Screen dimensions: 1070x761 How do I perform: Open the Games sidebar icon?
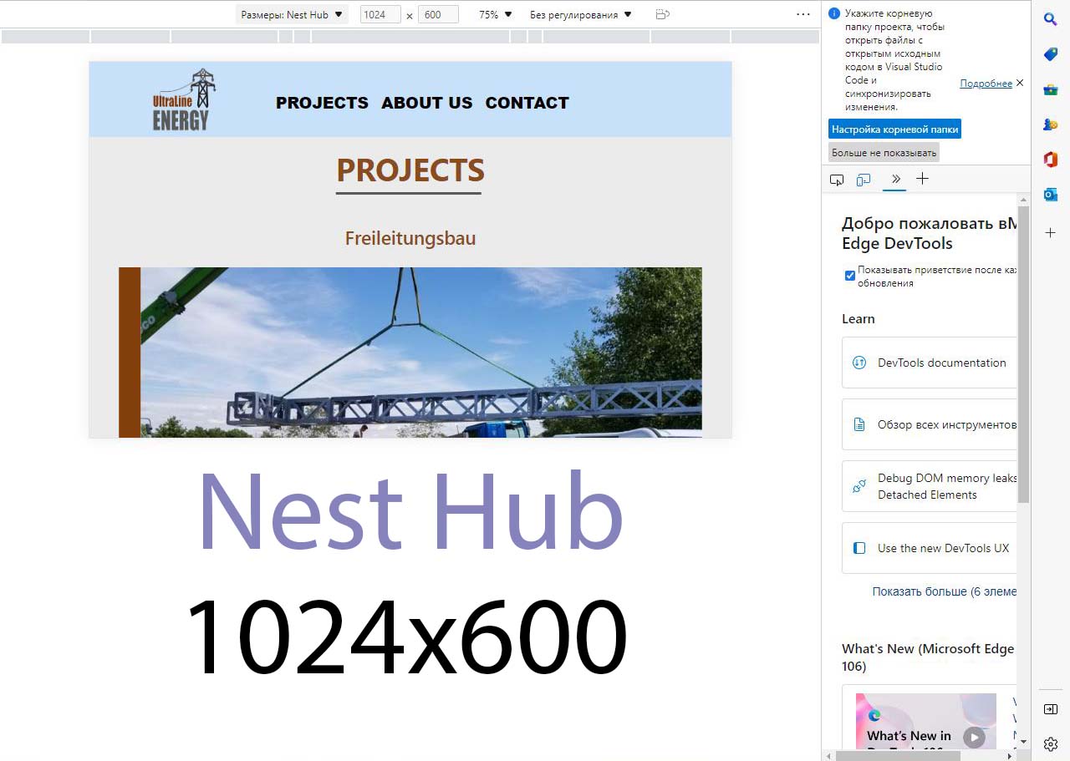(x=1051, y=124)
